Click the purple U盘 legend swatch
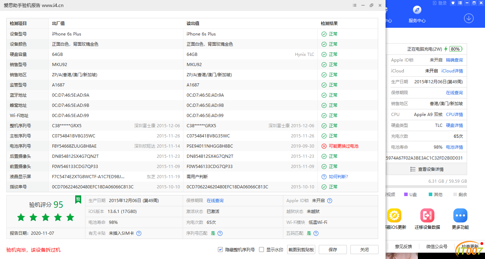 click(x=406, y=194)
